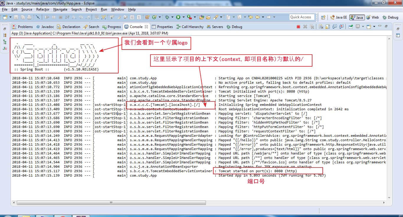403x217 pixels.
Task: Click the New Java Package icon
Action: coord(147,17)
